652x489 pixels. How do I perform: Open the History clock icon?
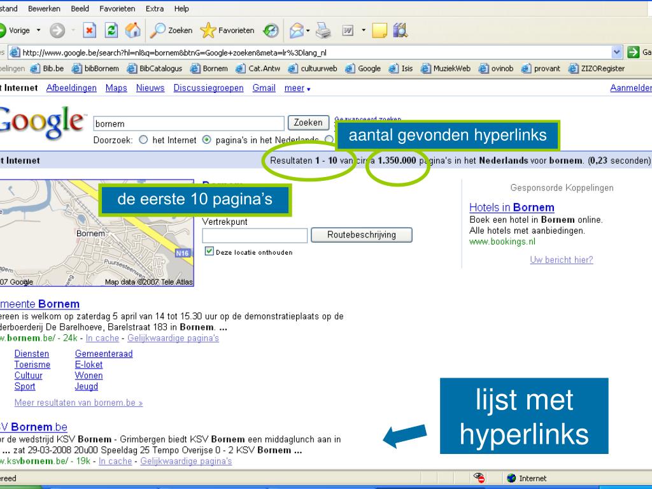271,31
